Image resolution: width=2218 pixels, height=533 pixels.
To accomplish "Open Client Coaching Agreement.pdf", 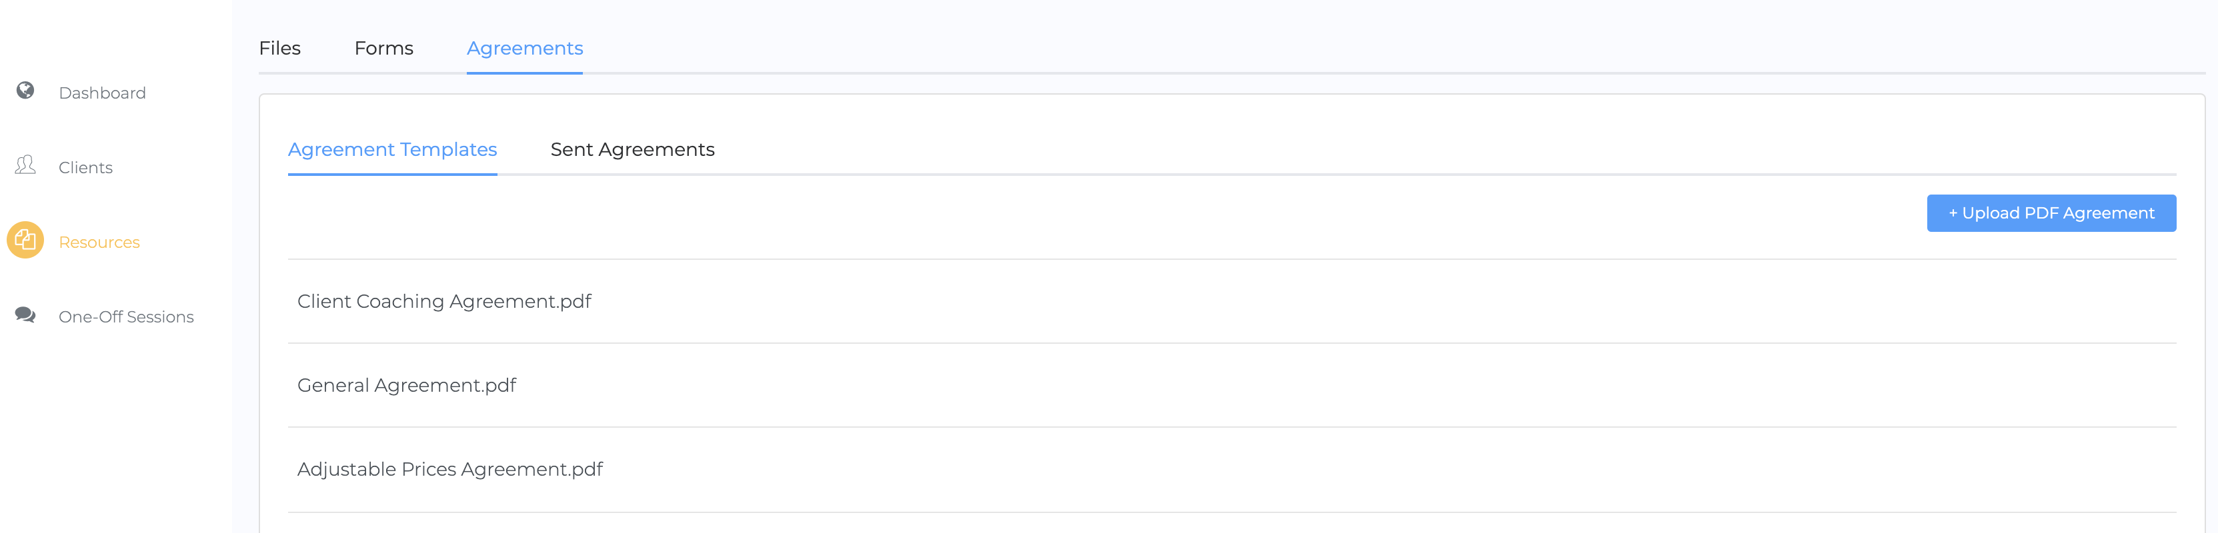I will point(444,302).
